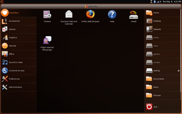Open the Bluetooth indicator
The image size is (182, 114).
[x=155, y=2]
